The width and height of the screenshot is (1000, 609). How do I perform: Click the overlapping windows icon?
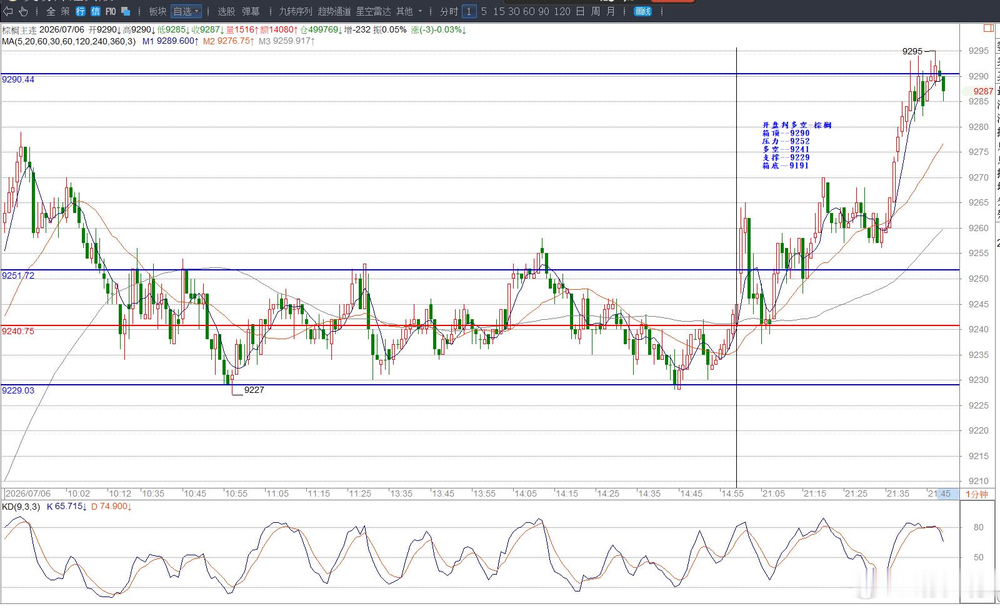(x=126, y=11)
